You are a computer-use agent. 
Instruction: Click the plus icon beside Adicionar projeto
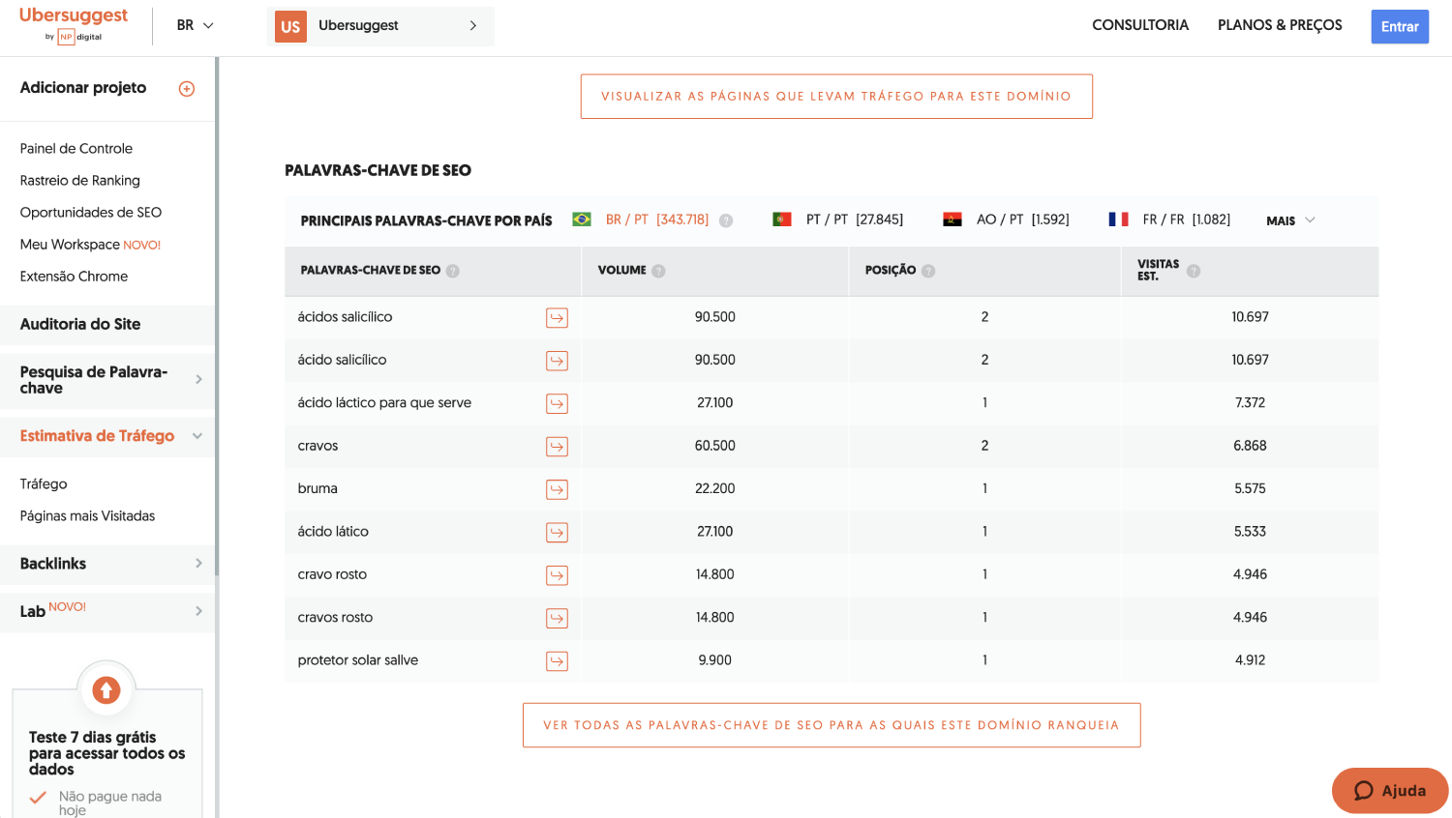click(x=186, y=87)
